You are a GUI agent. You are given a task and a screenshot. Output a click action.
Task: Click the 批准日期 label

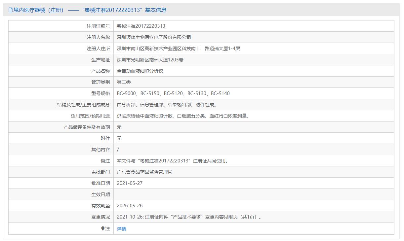[101, 183]
